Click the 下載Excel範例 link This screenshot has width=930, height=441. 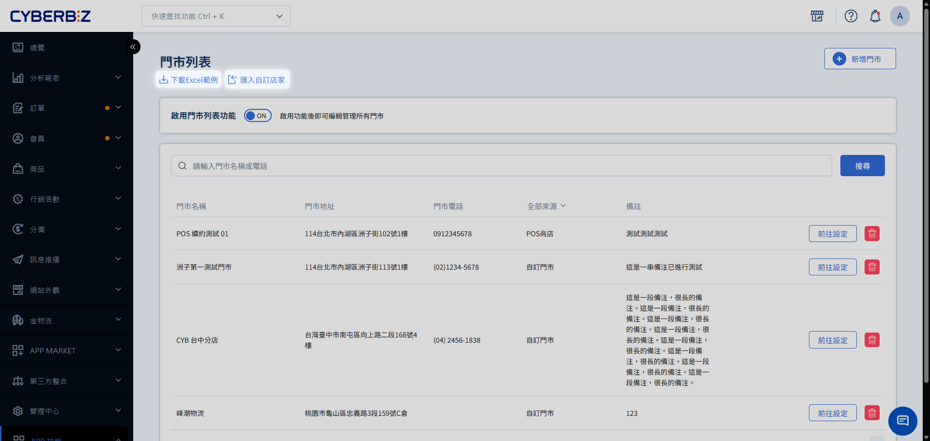(188, 80)
